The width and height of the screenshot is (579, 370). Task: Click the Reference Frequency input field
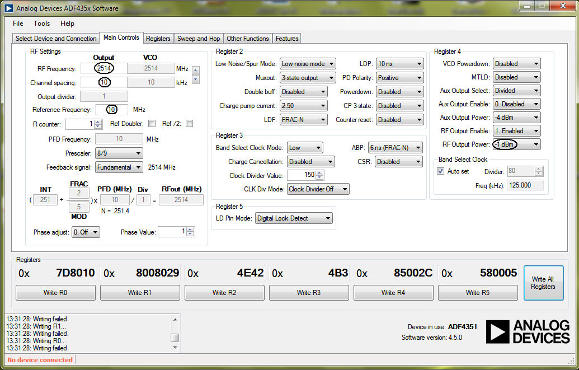coord(112,110)
